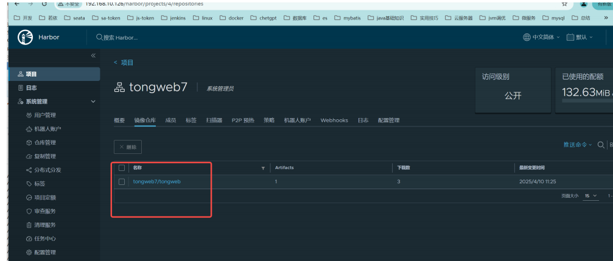Open the 默认 theme dropdown
Image resolution: width=613 pixels, height=261 pixels.
click(580, 37)
